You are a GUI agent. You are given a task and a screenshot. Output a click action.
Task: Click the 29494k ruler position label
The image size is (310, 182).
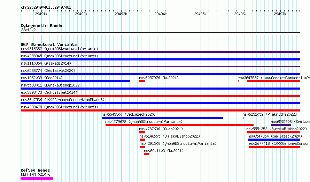click(161, 14)
